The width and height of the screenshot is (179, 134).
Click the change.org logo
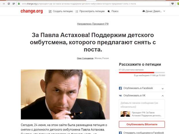(x=32, y=11)
